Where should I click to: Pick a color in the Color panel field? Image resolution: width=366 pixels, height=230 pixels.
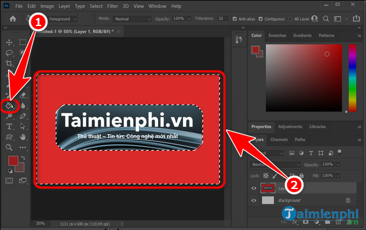pyautogui.click(x=303, y=78)
